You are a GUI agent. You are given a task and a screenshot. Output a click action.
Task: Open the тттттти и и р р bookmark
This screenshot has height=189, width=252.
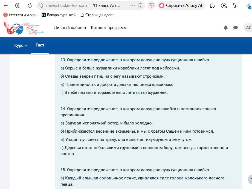click(21, 15)
